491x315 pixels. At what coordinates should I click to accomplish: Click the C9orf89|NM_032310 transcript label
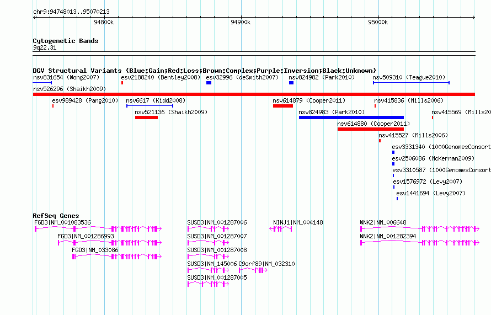(267, 264)
